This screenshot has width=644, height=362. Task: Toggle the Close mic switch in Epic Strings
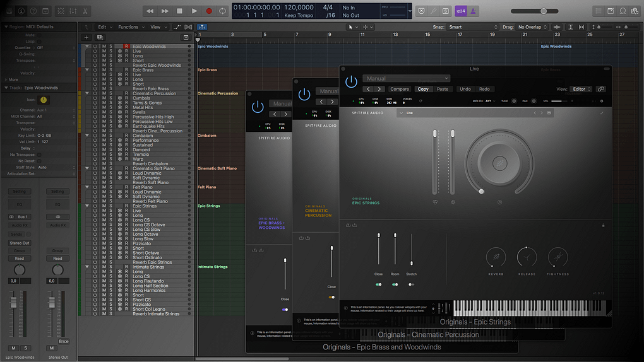pyautogui.click(x=378, y=284)
